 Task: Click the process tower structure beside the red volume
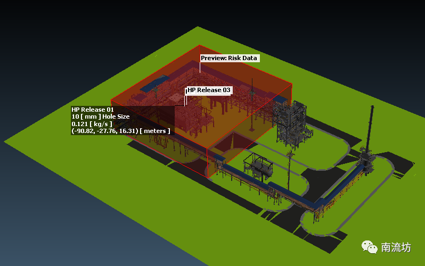coord(293,124)
